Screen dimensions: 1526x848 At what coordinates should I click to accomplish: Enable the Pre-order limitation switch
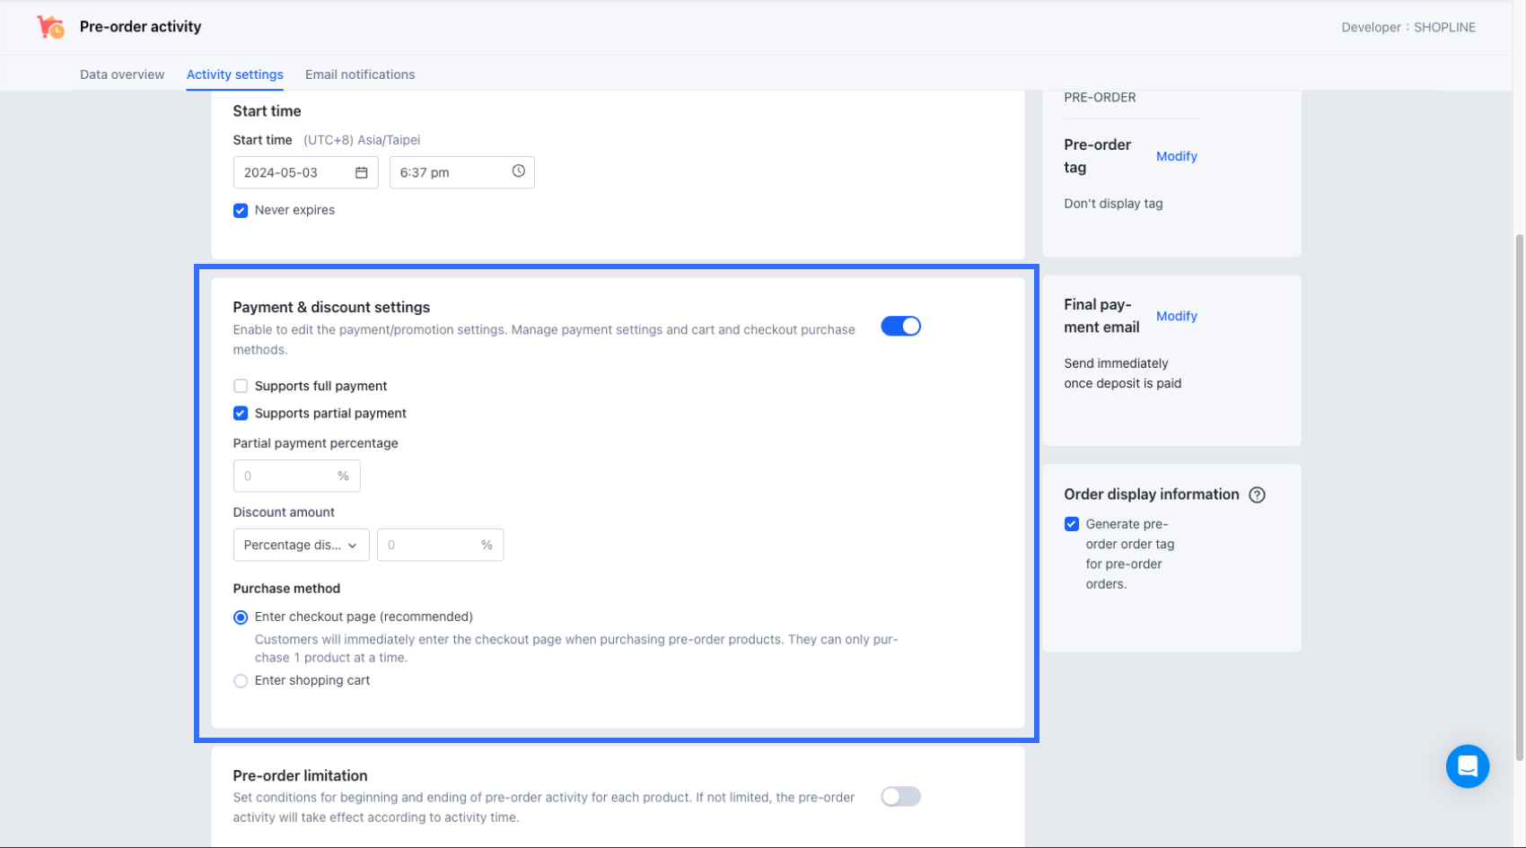(x=900, y=797)
